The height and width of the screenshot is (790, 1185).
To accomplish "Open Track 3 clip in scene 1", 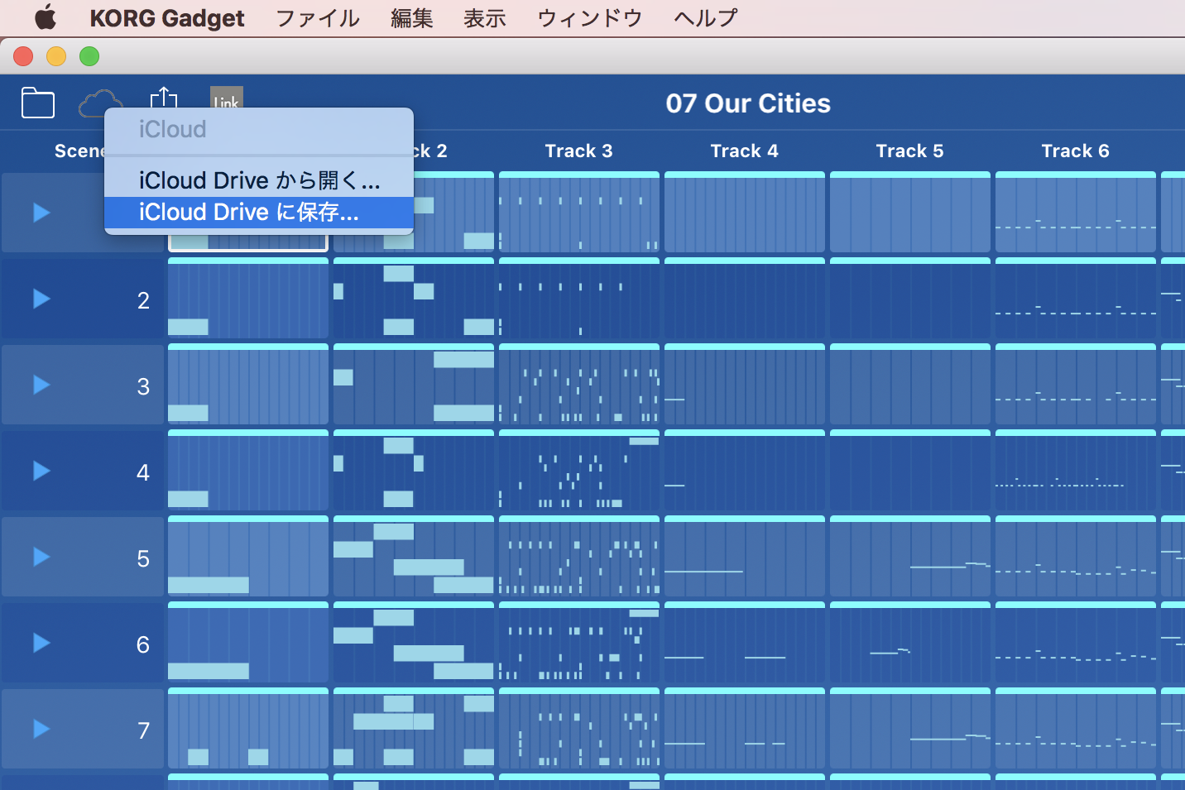I will (x=579, y=212).
